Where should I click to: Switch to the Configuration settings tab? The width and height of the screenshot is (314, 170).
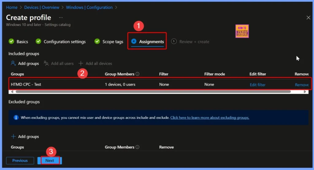pos(61,42)
